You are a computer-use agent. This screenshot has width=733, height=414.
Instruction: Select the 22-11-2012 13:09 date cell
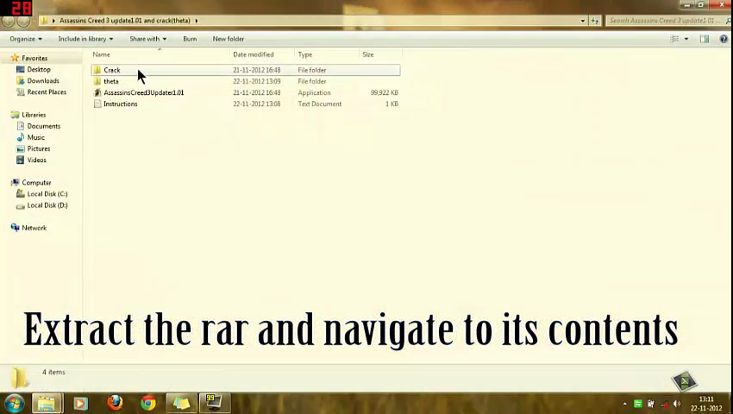pyautogui.click(x=257, y=81)
